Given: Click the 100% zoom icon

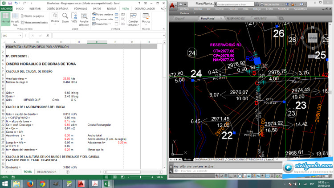Looking at the screenshot, I should [74, 16].
